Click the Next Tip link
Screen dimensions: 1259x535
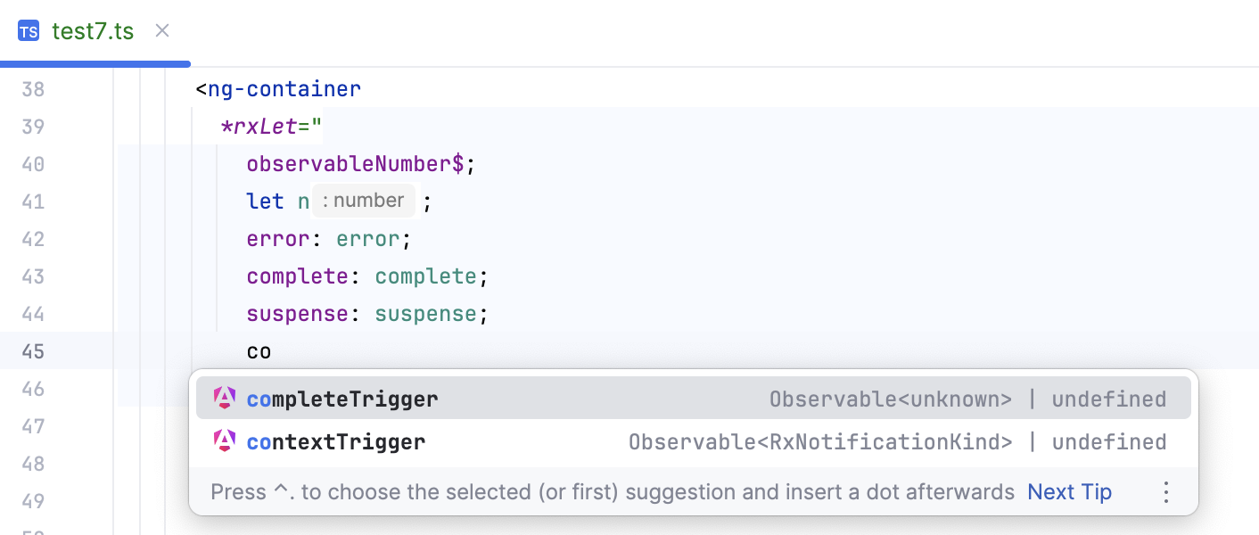pyautogui.click(x=1069, y=492)
